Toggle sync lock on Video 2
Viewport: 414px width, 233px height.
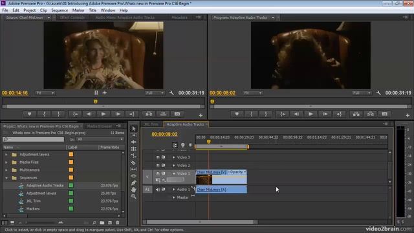164,166
